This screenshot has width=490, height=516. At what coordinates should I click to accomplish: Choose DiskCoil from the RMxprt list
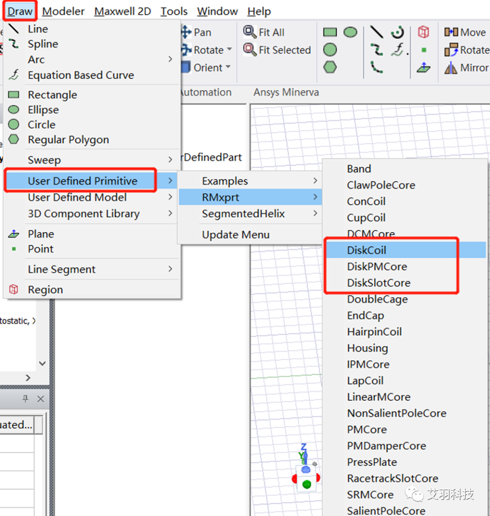coord(406,250)
